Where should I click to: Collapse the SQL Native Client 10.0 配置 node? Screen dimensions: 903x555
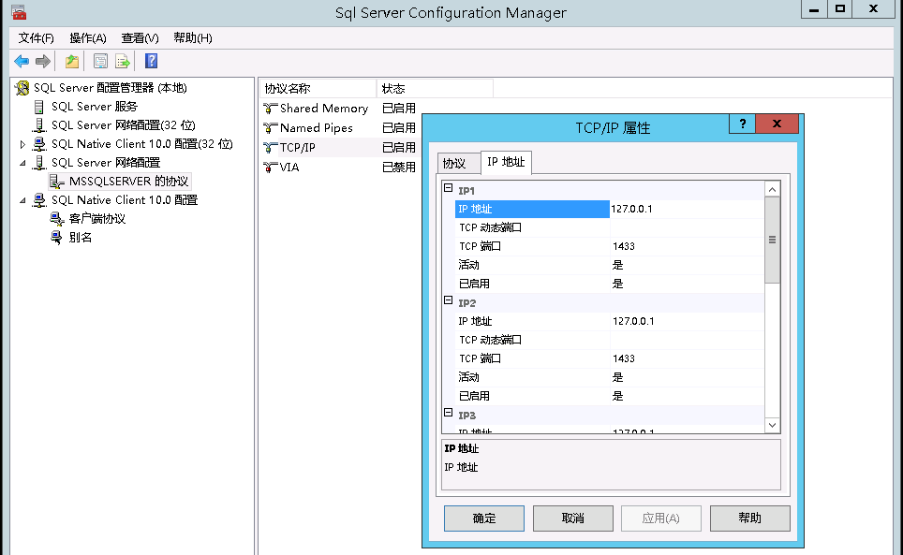pos(22,200)
